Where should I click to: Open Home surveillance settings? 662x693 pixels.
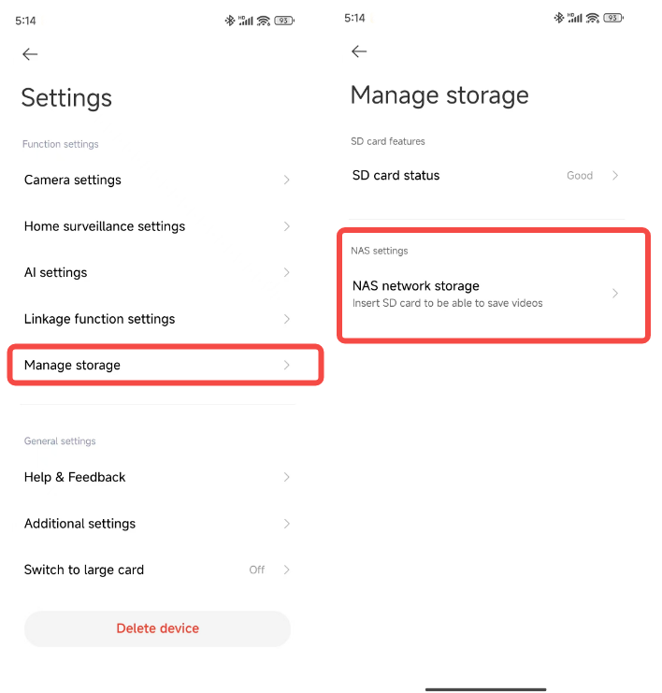click(105, 226)
